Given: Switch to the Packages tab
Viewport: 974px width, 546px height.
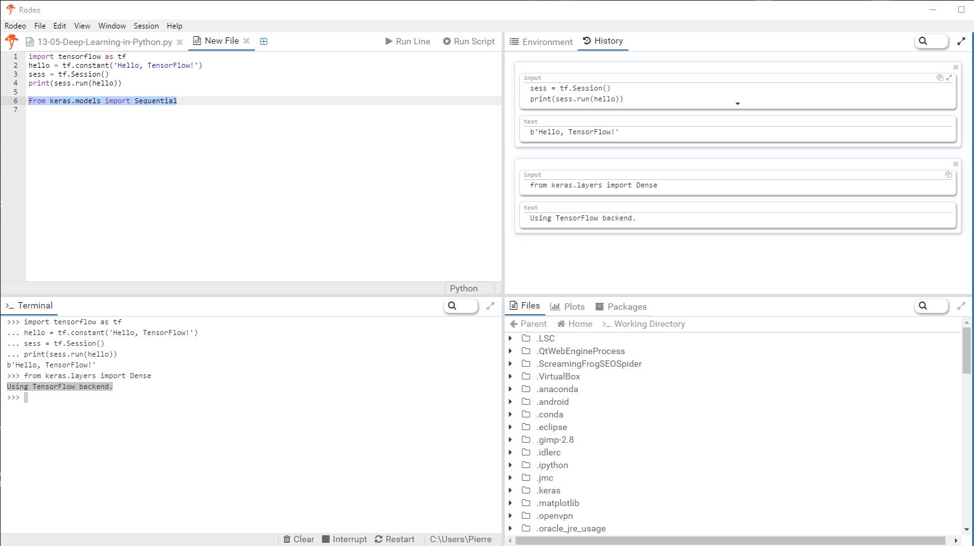Looking at the screenshot, I should (x=621, y=307).
